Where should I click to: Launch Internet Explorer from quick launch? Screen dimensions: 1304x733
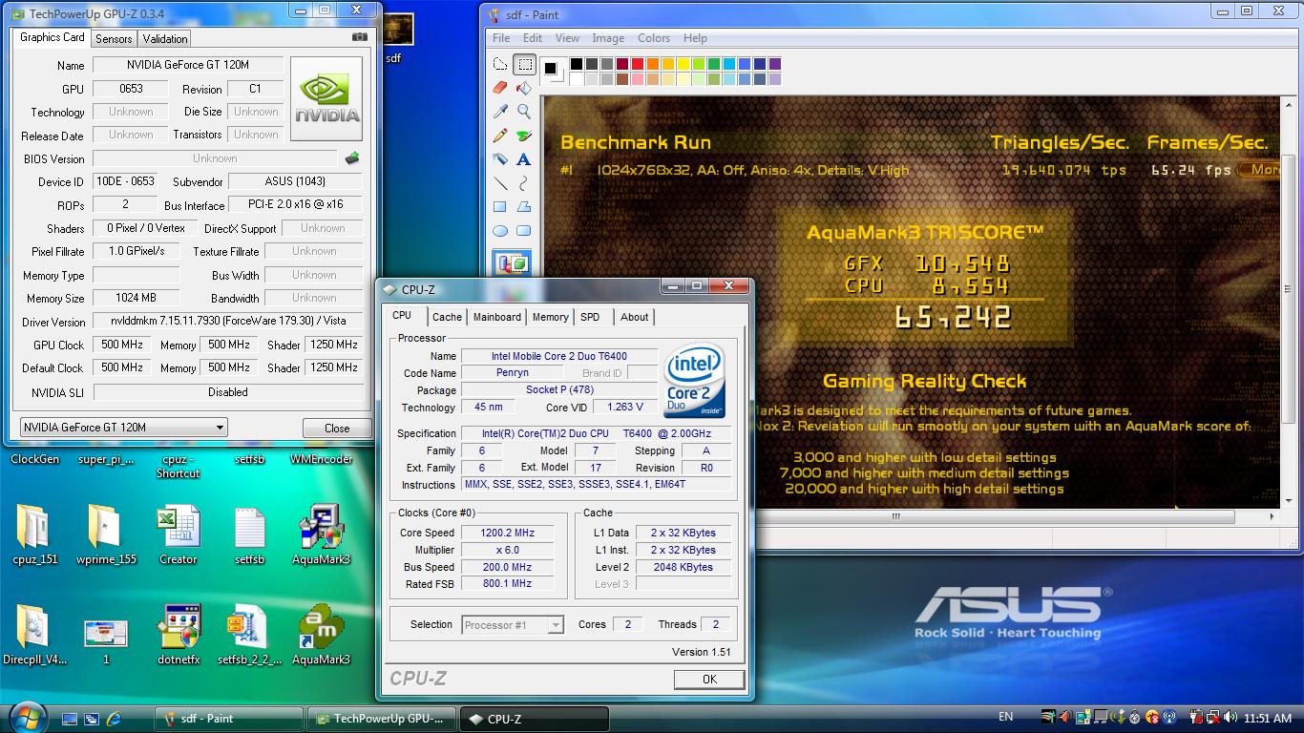click(x=114, y=719)
